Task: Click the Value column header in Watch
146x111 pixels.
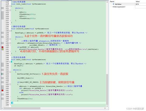Action: [x=138, y=2]
